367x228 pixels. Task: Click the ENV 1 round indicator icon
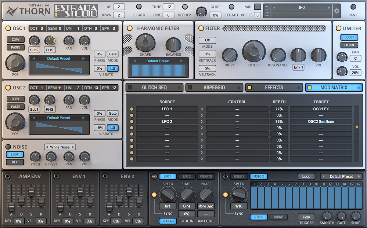coord(56,176)
